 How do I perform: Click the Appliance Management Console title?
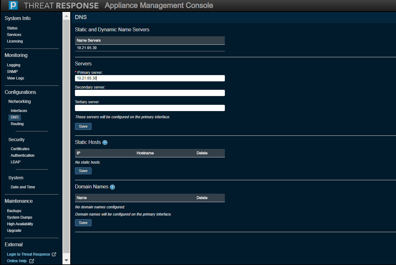(159, 5)
